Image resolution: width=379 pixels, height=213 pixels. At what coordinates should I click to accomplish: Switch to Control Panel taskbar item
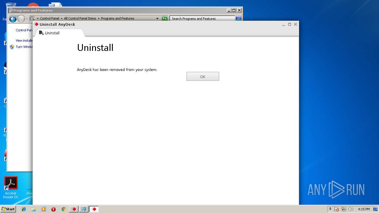point(84,209)
